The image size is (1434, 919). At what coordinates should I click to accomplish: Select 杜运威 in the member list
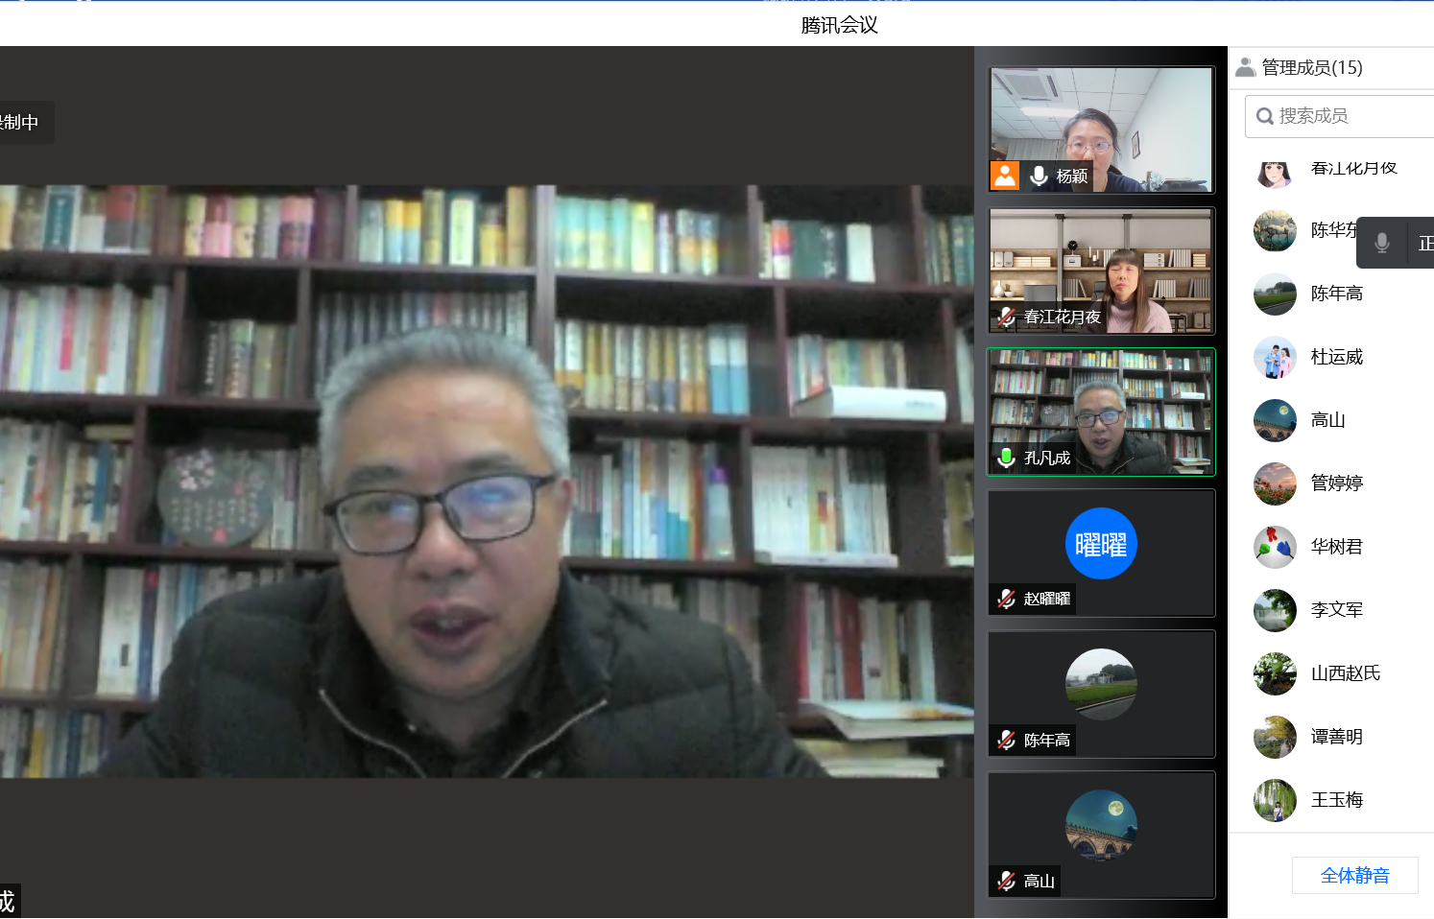[x=1336, y=357]
